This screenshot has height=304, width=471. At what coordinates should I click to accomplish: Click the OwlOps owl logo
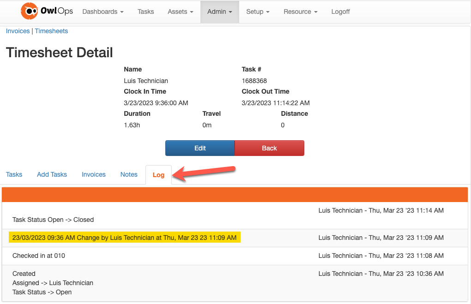[30, 11]
